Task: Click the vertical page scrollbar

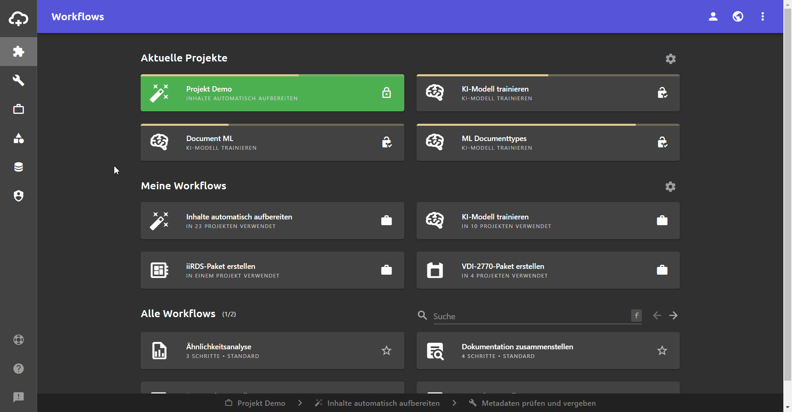Action: tap(787, 194)
